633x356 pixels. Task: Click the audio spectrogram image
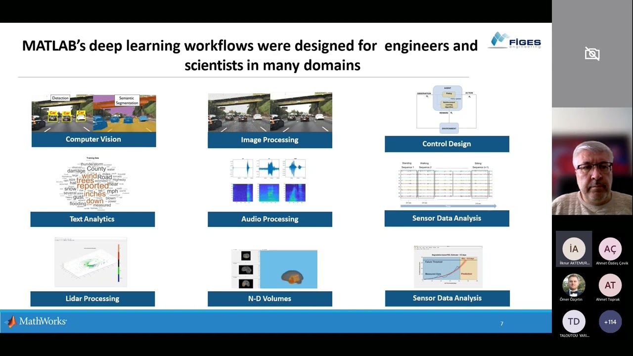click(x=269, y=181)
